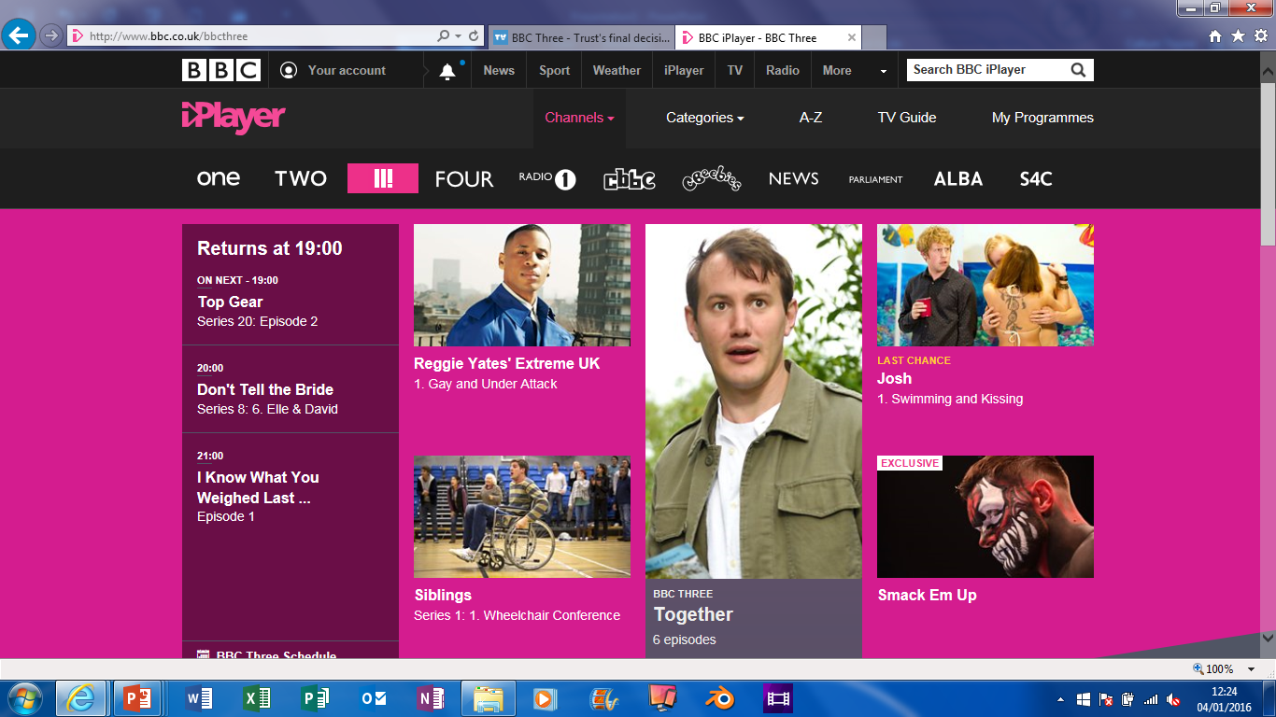The width and height of the screenshot is (1276, 717).
Task: Select the BBC One channel logo
Action: tap(219, 178)
